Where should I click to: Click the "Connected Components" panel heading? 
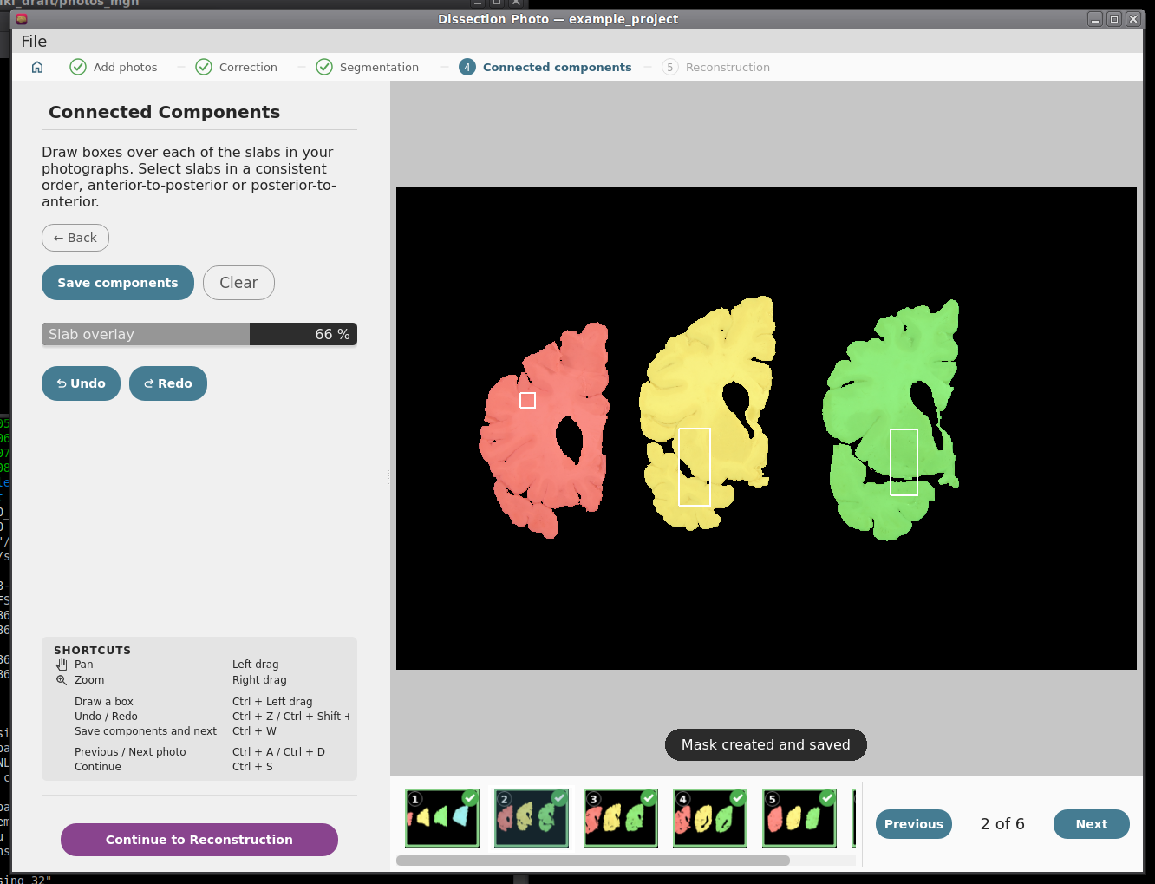click(165, 112)
